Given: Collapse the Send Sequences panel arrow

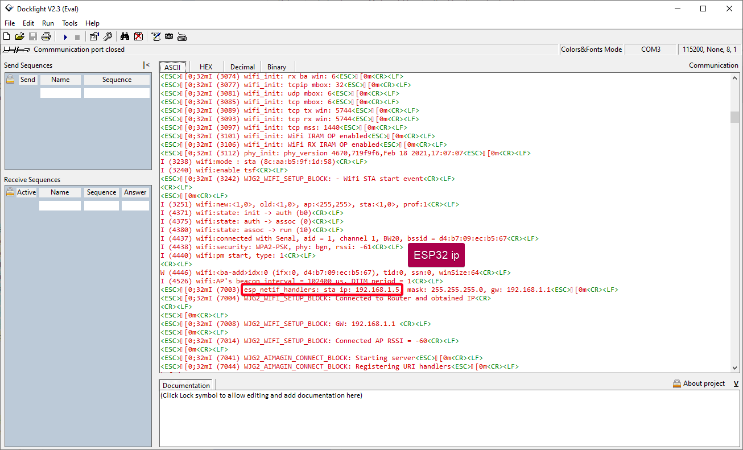Looking at the screenshot, I should click(147, 65).
